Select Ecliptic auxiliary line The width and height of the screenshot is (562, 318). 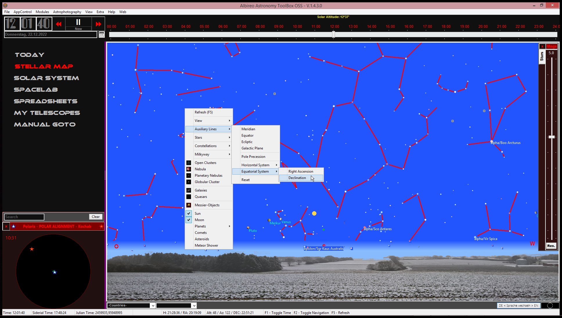256,142
